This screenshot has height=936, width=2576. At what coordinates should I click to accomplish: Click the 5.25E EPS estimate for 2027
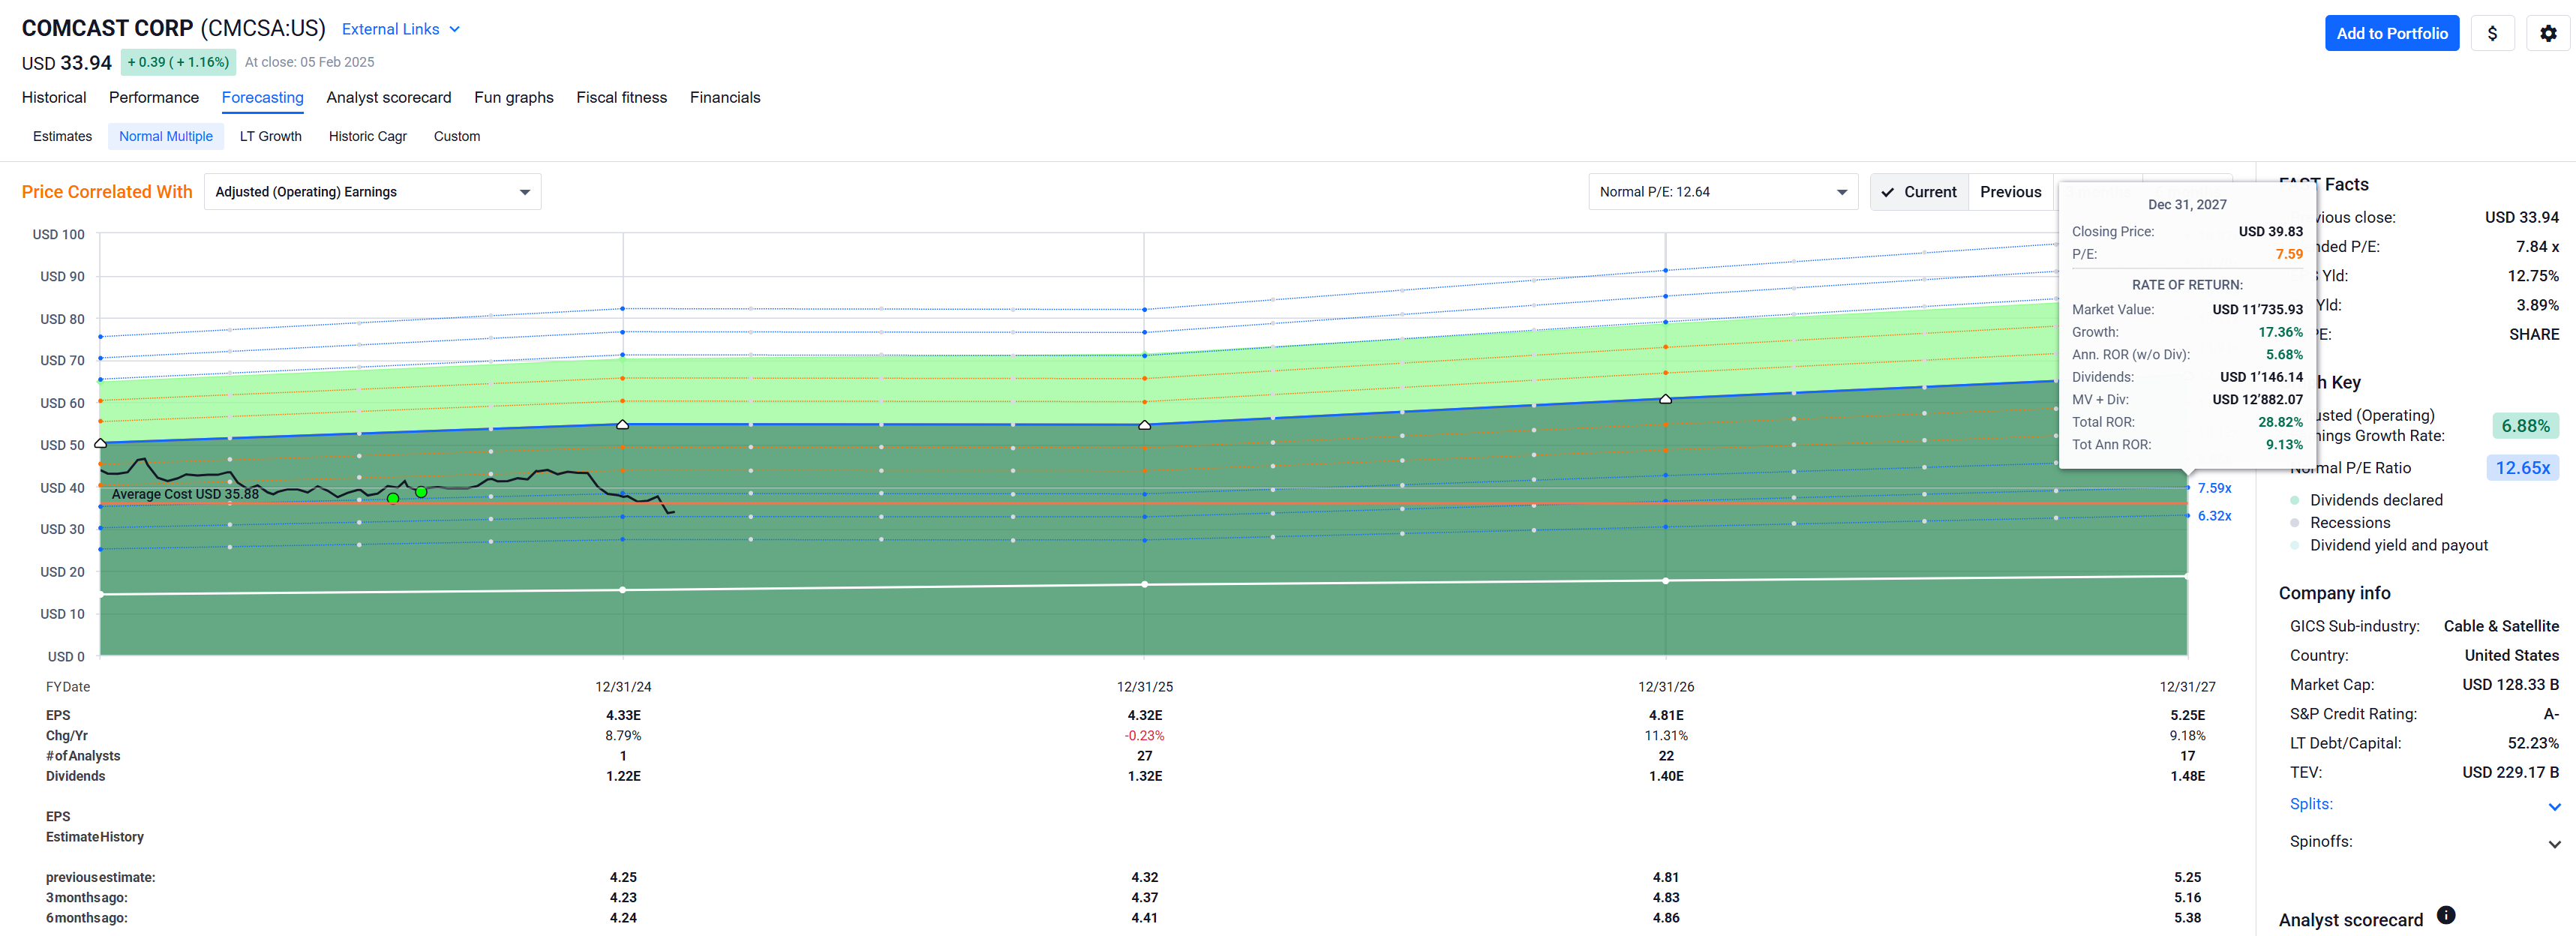pos(2187,715)
